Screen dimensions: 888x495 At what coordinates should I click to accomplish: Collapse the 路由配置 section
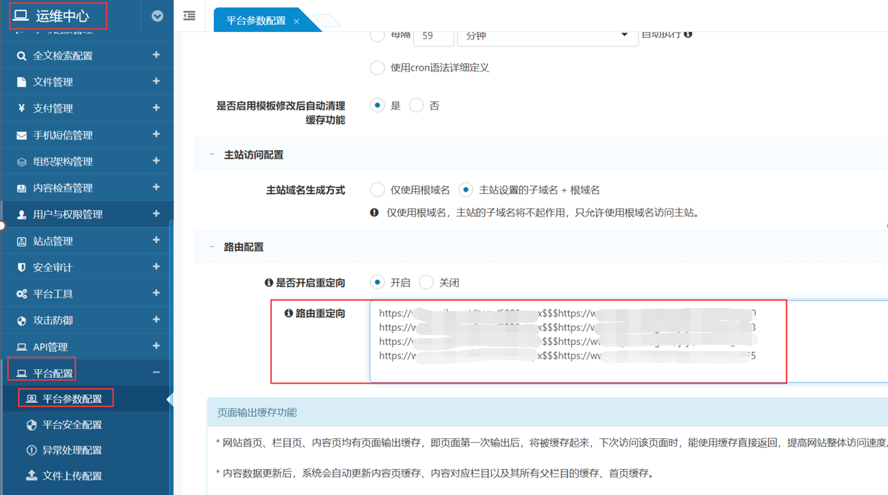tap(212, 247)
